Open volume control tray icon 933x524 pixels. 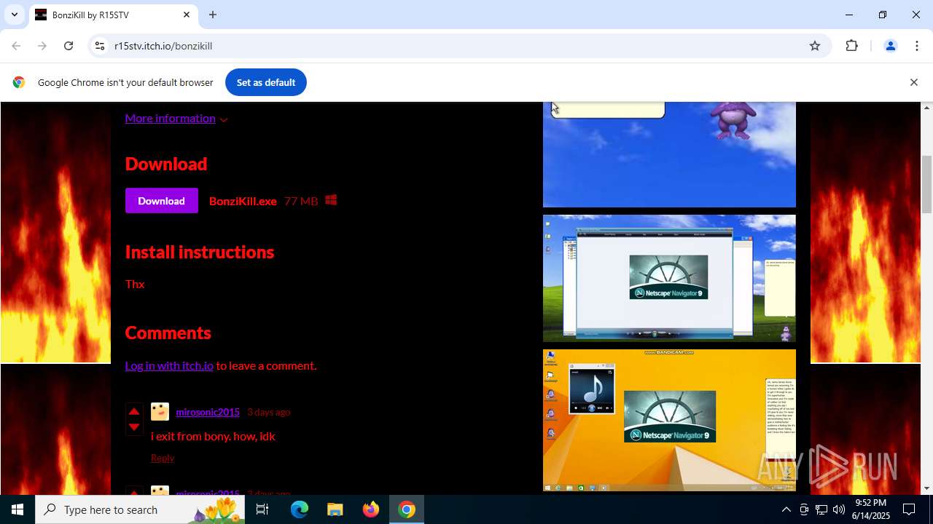pyautogui.click(x=839, y=509)
